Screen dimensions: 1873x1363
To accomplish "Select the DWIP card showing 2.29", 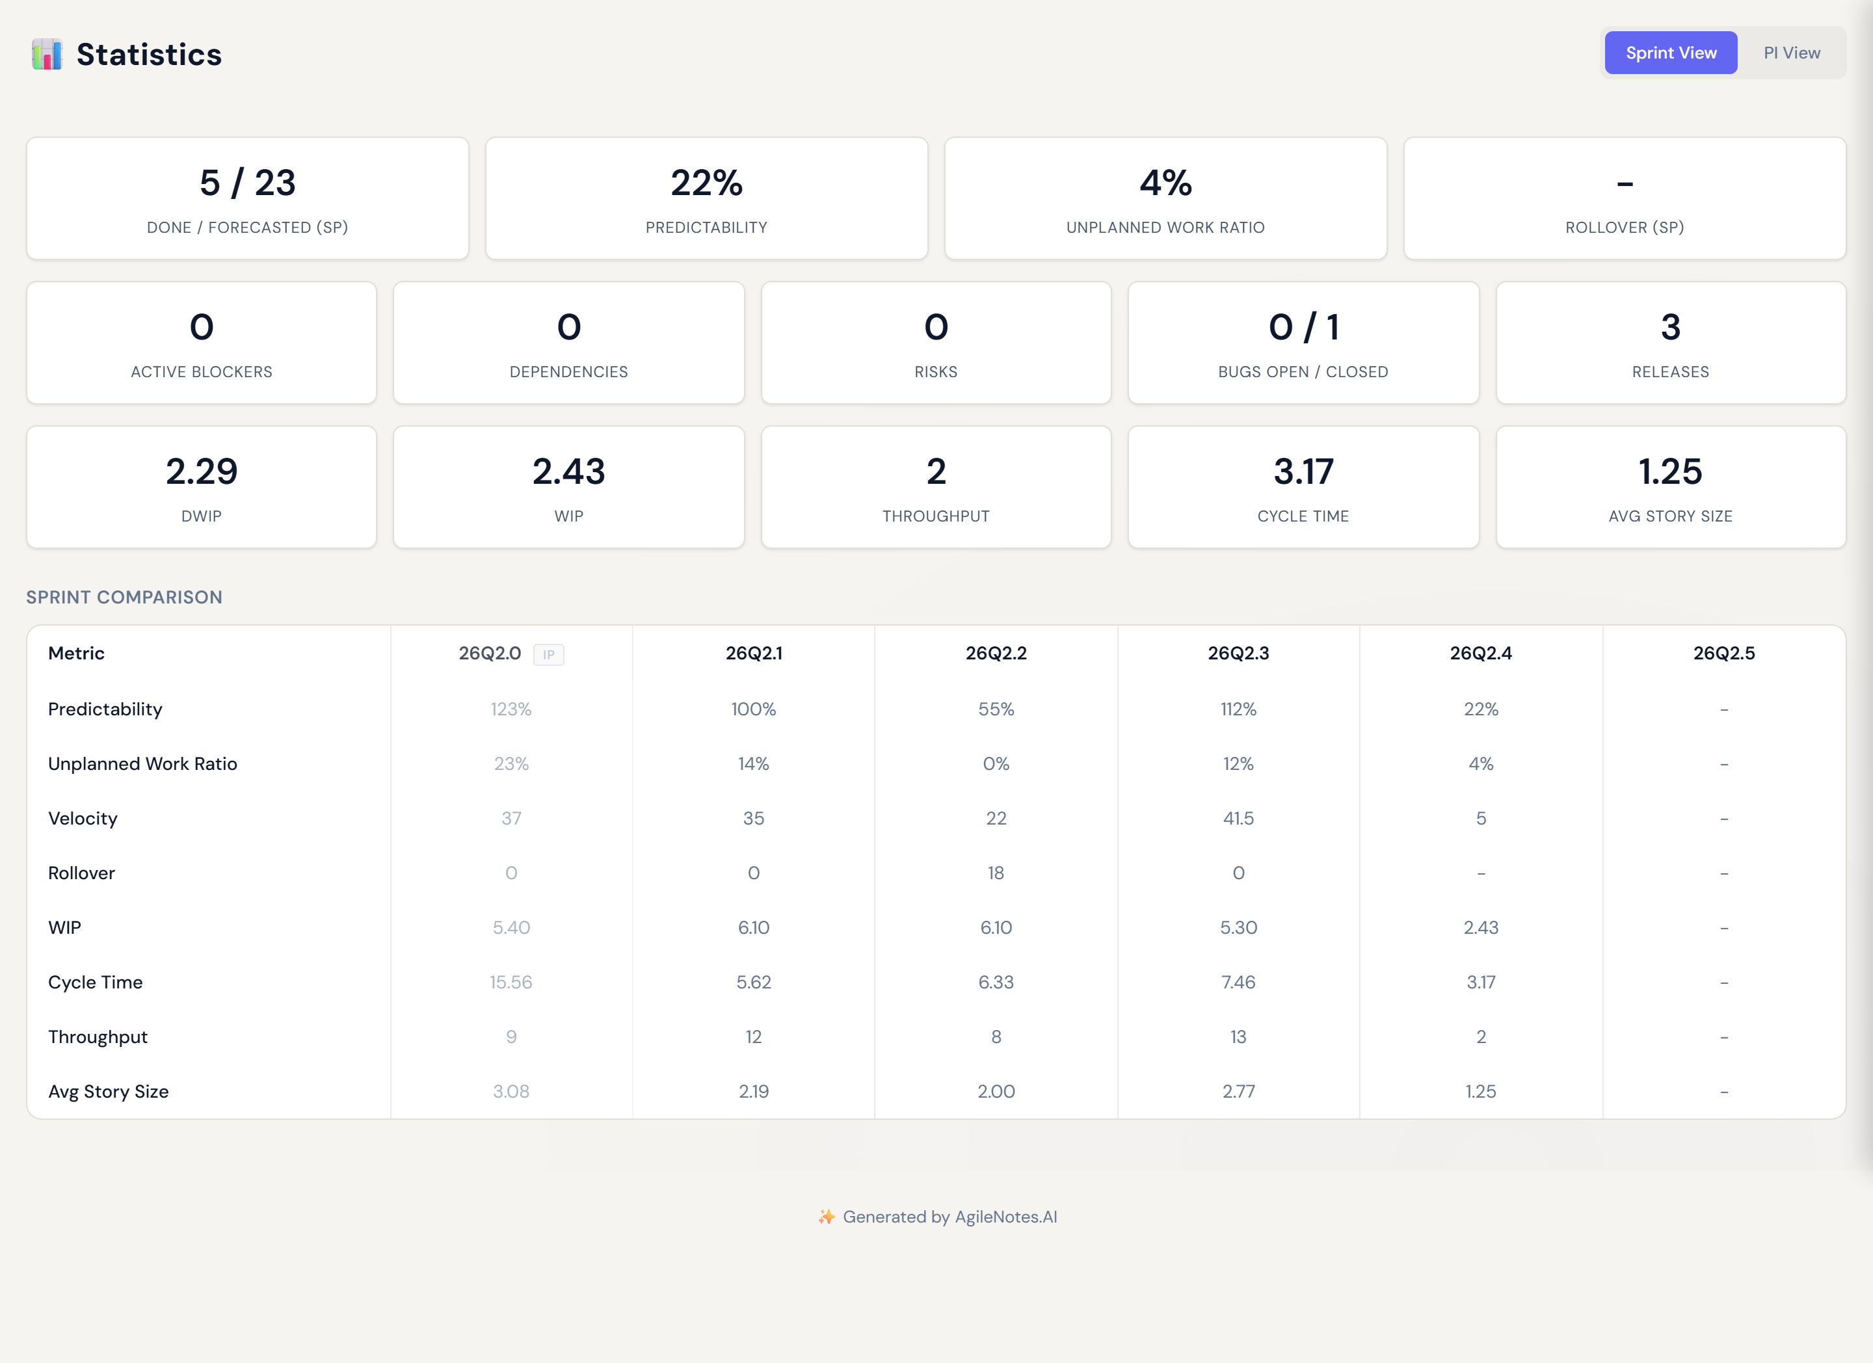I will pyautogui.click(x=202, y=487).
